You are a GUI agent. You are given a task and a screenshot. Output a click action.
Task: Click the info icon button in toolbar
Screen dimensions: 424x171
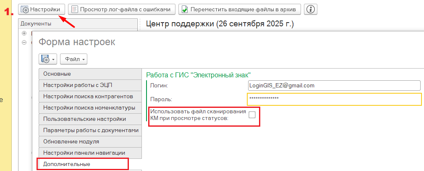point(311,9)
